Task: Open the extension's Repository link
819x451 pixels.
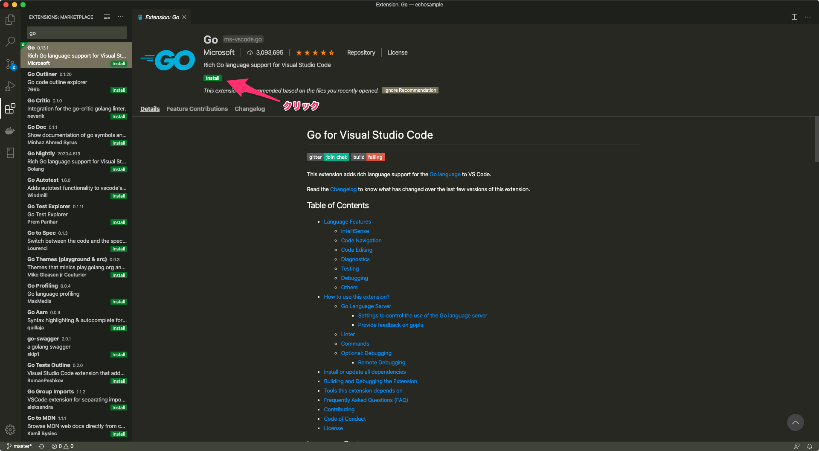Action: [x=361, y=52]
